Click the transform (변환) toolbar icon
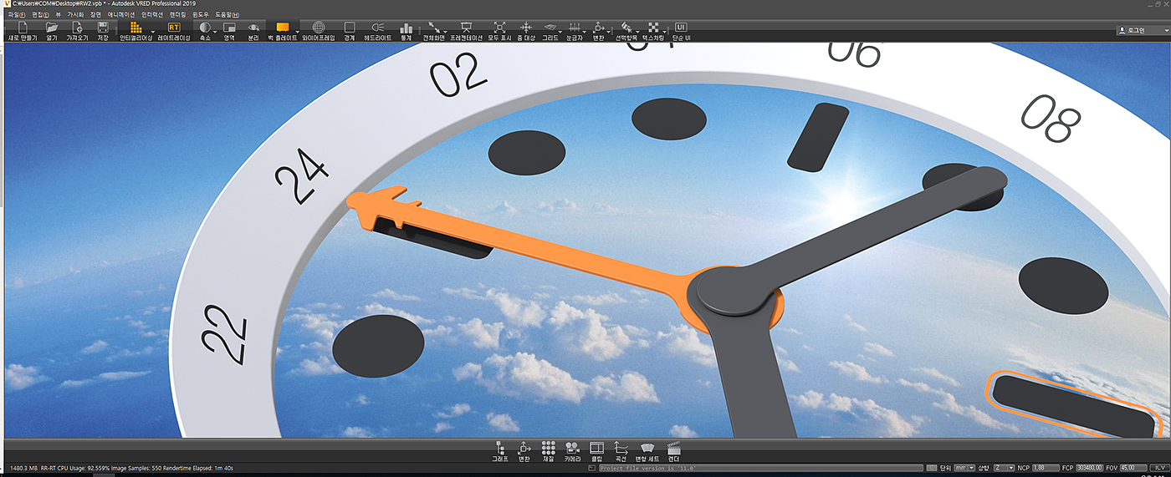The height and width of the screenshot is (477, 1171). tap(598, 28)
